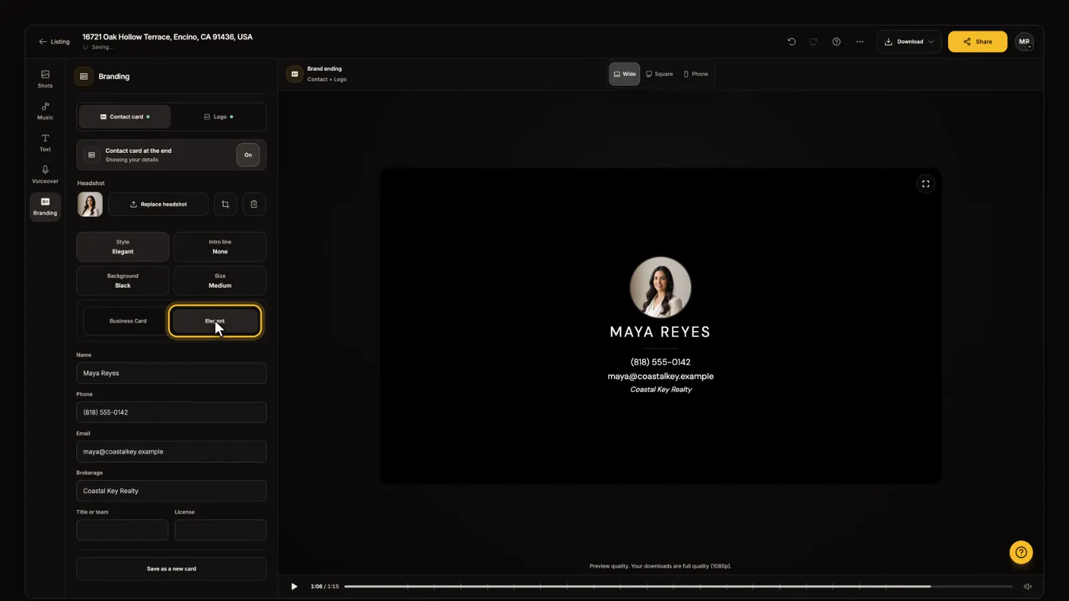This screenshot has height=601, width=1069.
Task: Open the Shots panel in sidebar
Action: click(45, 79)
